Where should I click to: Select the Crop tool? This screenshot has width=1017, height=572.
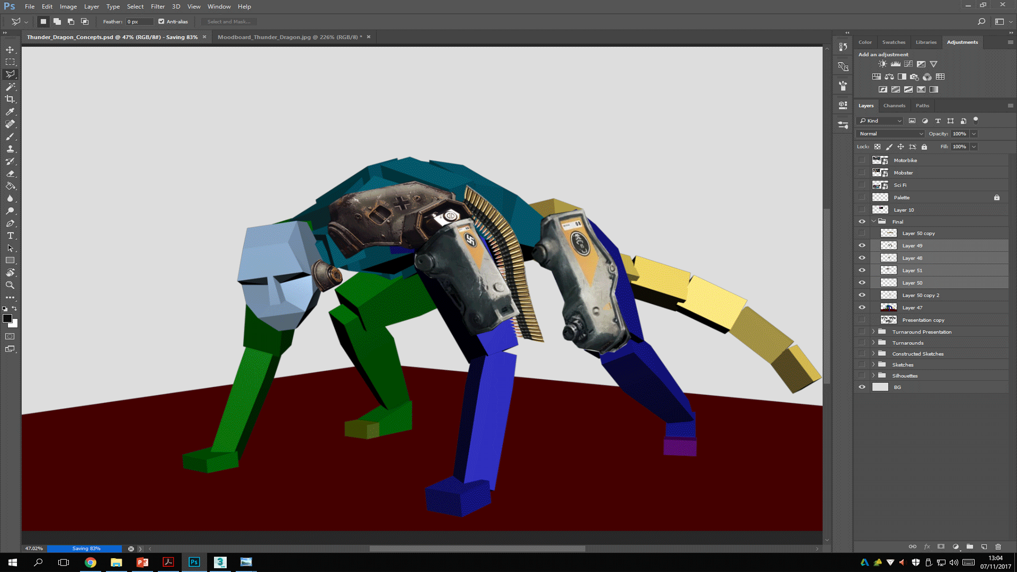(x=10, y=99)
